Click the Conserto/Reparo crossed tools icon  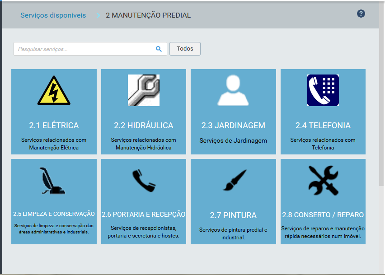(323, 180)
